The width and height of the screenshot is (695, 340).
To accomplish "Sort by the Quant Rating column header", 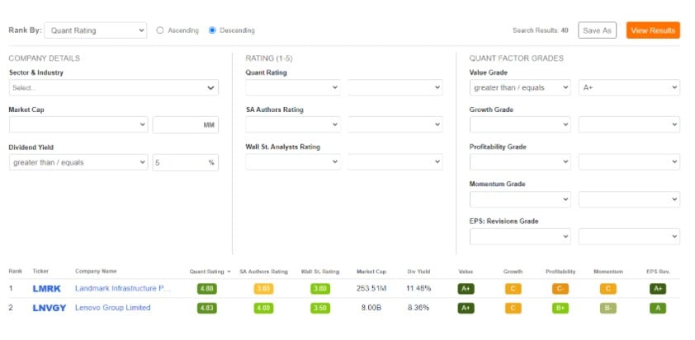I will point(207,271).
